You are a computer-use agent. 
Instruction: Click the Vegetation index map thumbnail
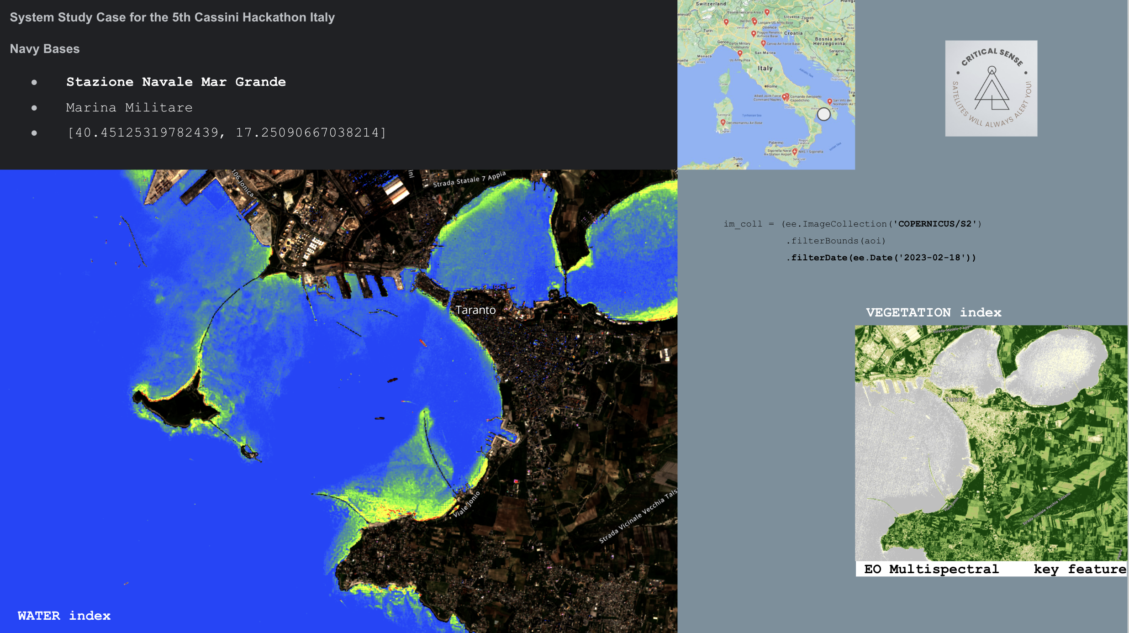tap(991, 442)
